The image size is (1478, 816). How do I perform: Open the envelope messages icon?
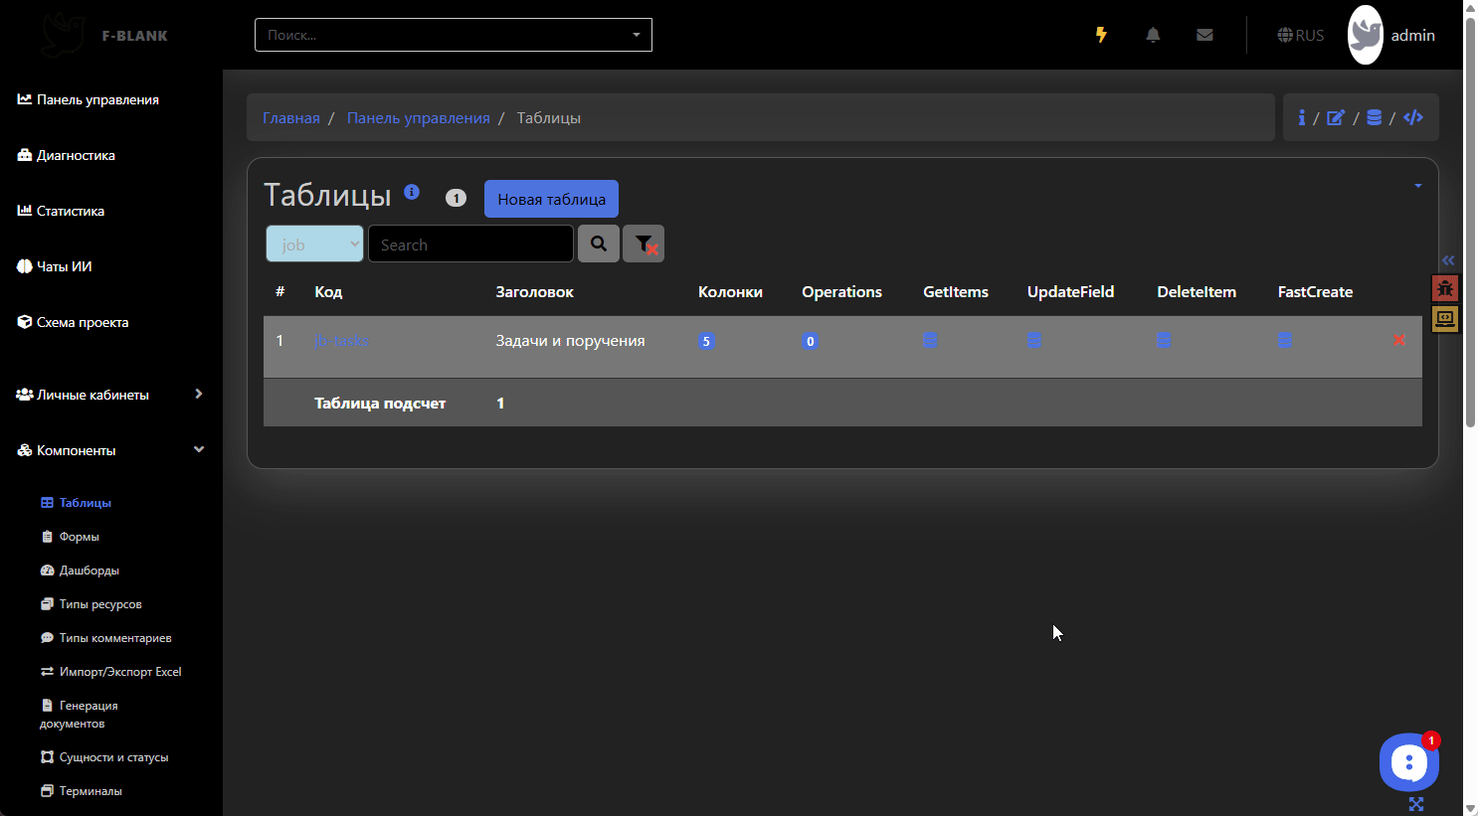tap(1204, 35)
